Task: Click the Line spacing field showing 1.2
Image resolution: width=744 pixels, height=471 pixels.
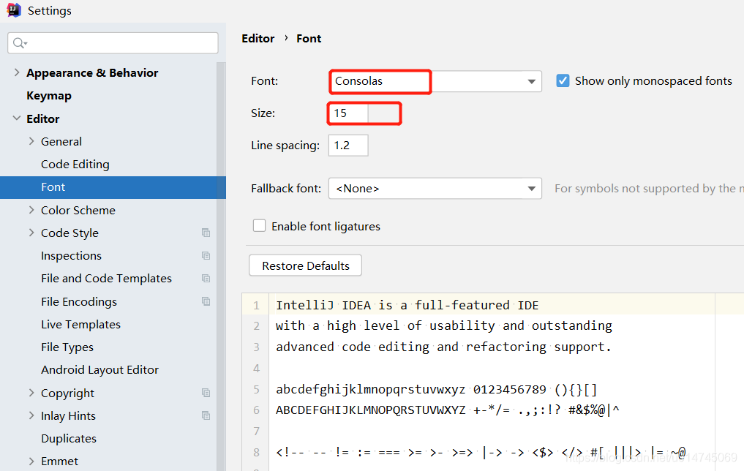Action: tap(348, 145)
